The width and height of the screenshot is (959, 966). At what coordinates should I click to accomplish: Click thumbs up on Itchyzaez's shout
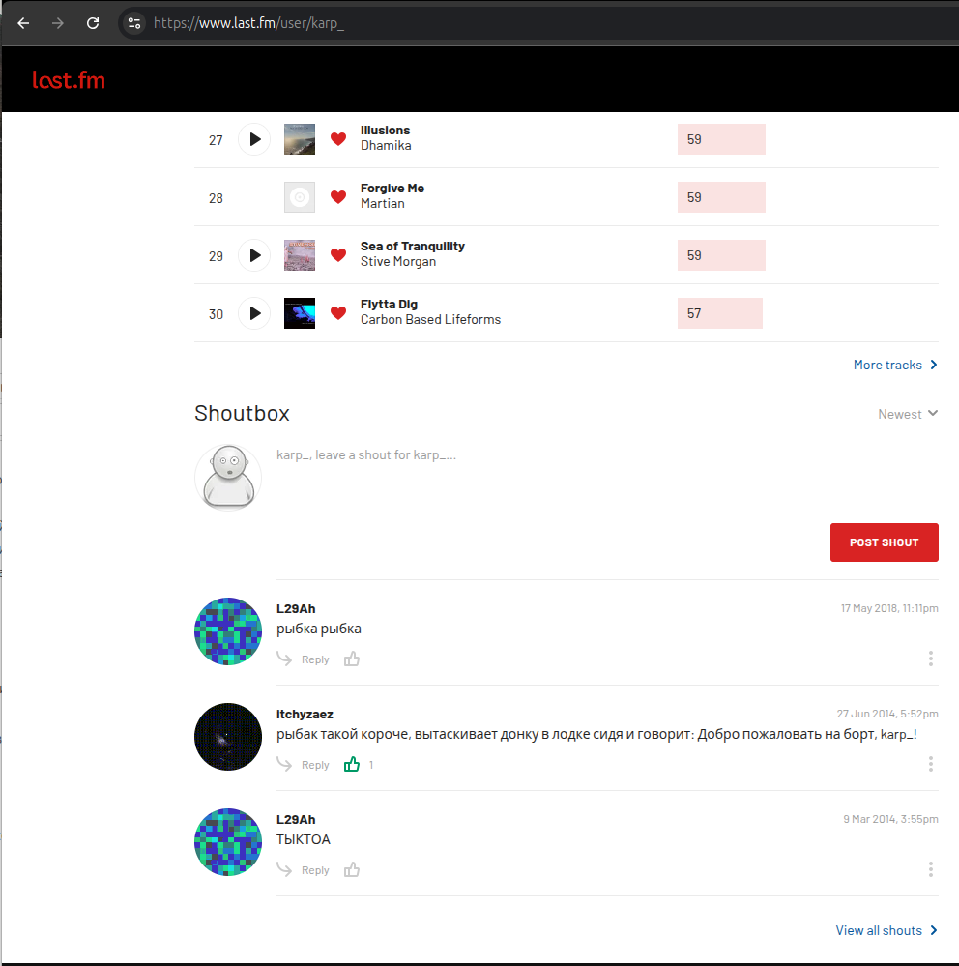point(352,765)
